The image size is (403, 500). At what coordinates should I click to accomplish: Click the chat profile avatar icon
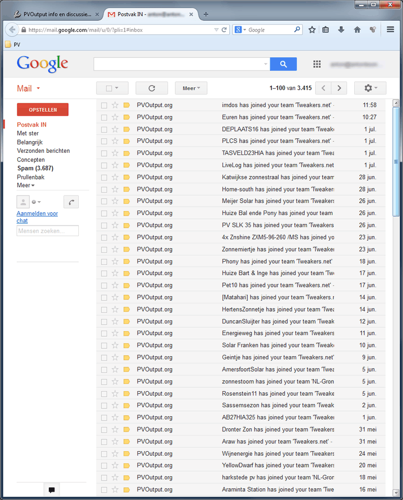tap(23, 202)
